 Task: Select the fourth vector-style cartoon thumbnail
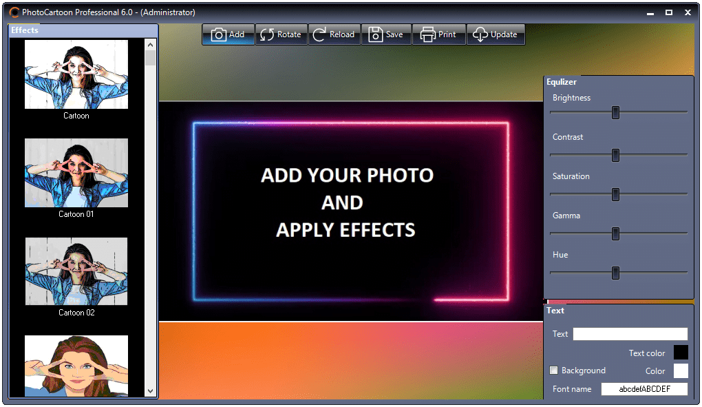point(76,366)
